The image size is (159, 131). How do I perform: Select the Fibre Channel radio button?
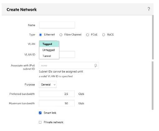coord(61,35)
